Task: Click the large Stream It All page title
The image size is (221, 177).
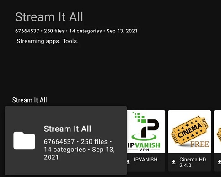Action: 49,17
